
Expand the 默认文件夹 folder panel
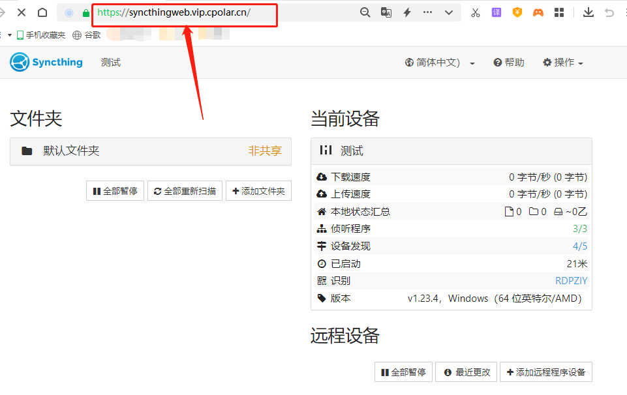150,151
